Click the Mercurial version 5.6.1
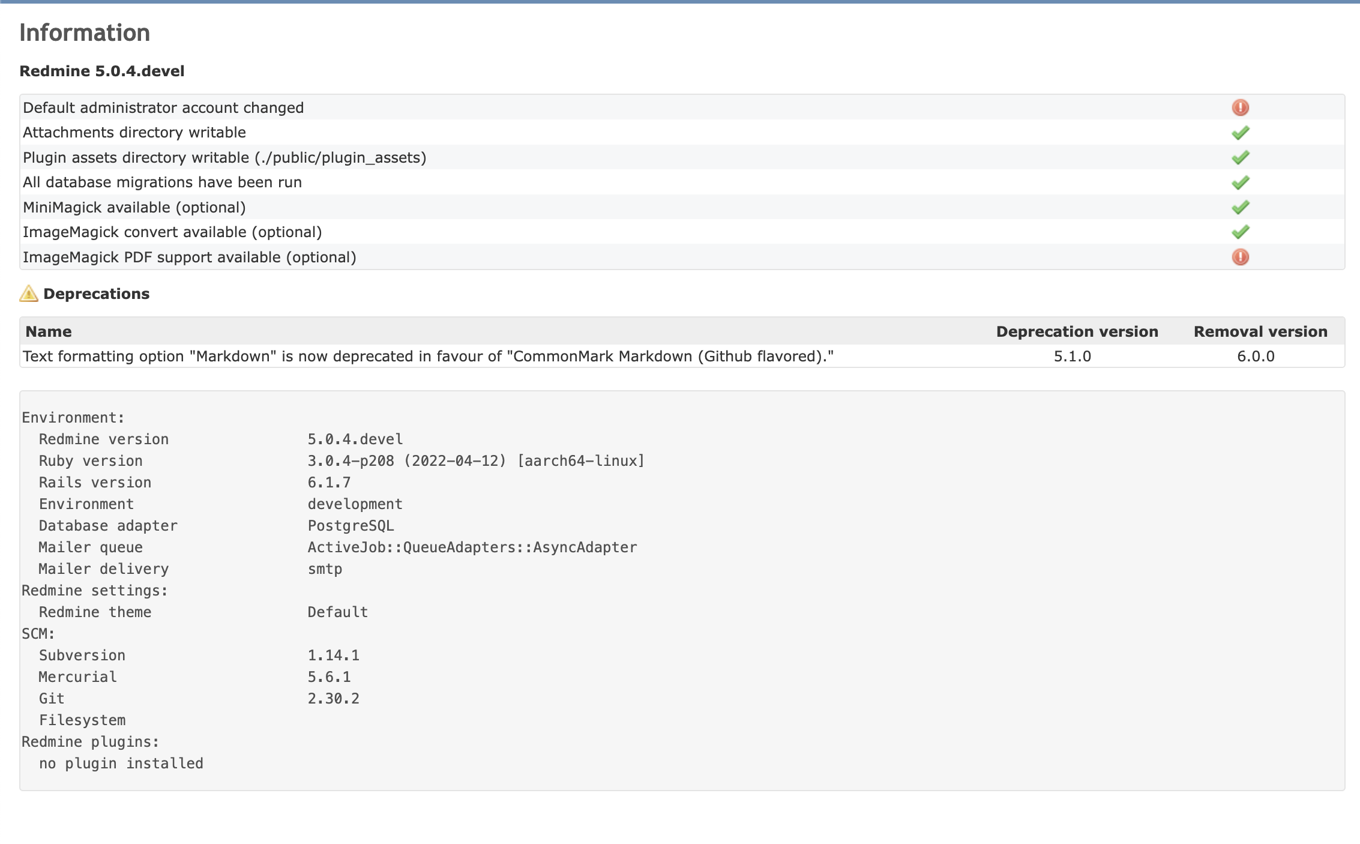The height and width of the screenshot is (844, 1360). click(329, 677)
